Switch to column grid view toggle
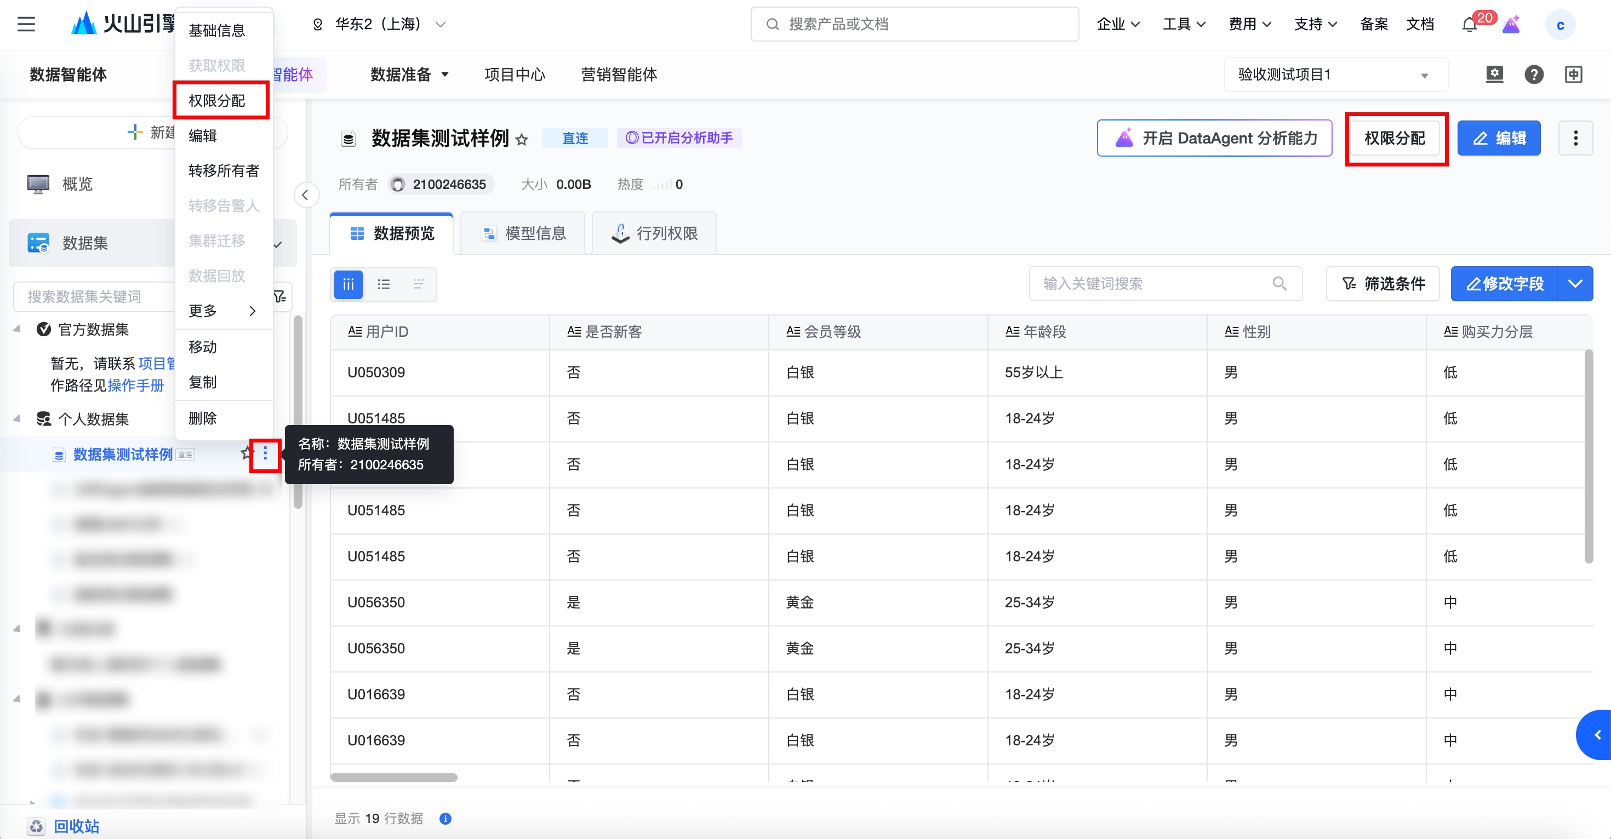 click(x=349, y=284)
